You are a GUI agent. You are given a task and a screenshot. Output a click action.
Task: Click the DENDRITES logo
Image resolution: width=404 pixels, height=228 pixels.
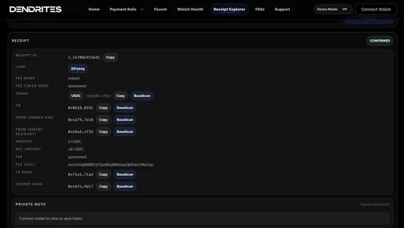click(x=36, y=9)
